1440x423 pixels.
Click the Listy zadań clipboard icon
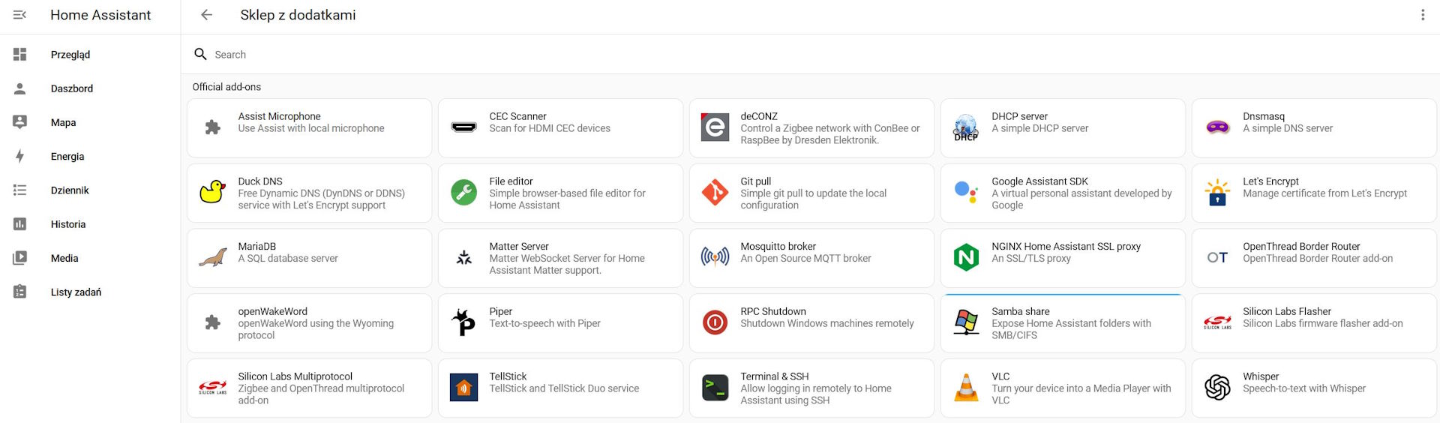point(20,292)
